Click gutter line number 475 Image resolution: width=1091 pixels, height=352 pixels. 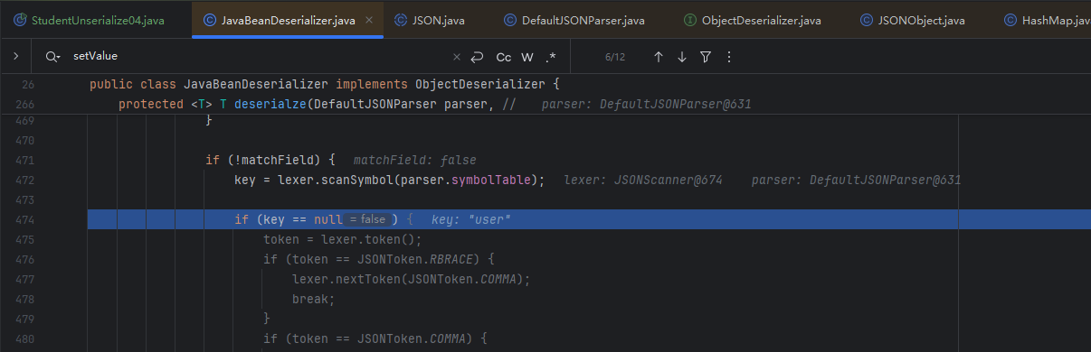(x=24, y=239)
